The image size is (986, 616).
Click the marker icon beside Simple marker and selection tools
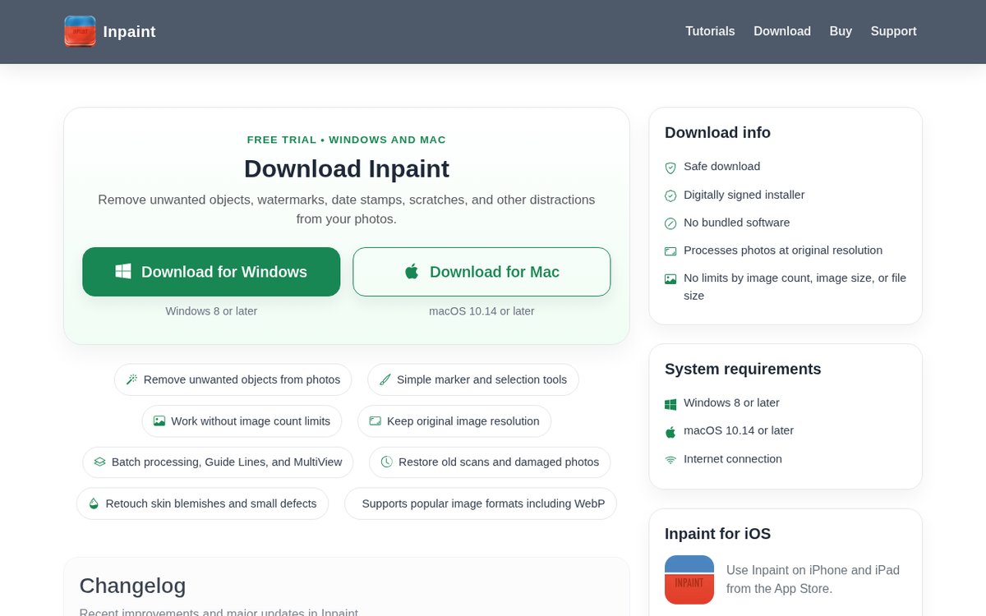[385, 379]
